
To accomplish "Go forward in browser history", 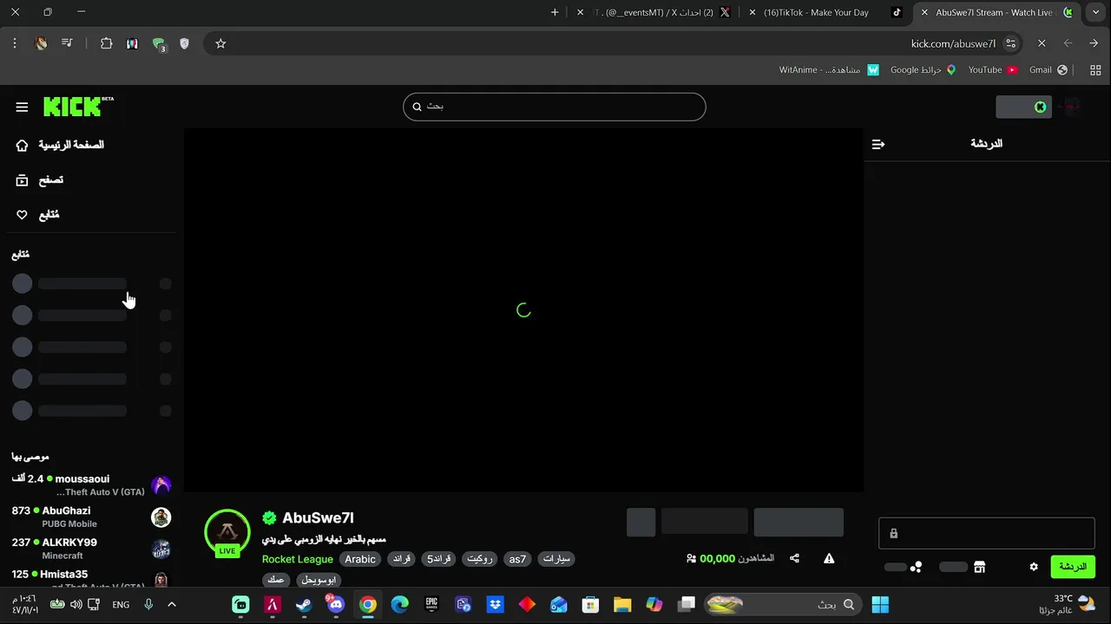I will tap(1068, 43).
